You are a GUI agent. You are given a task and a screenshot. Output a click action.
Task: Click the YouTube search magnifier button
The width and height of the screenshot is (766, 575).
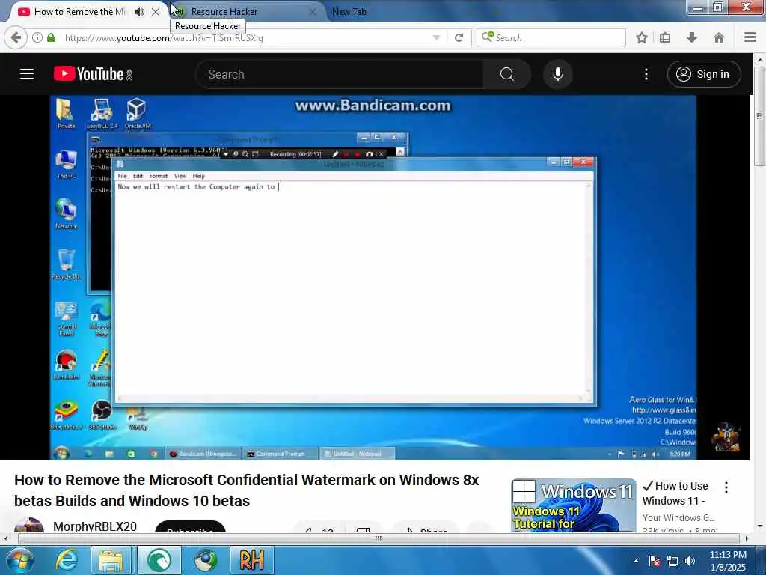click(x=507, y=74)
